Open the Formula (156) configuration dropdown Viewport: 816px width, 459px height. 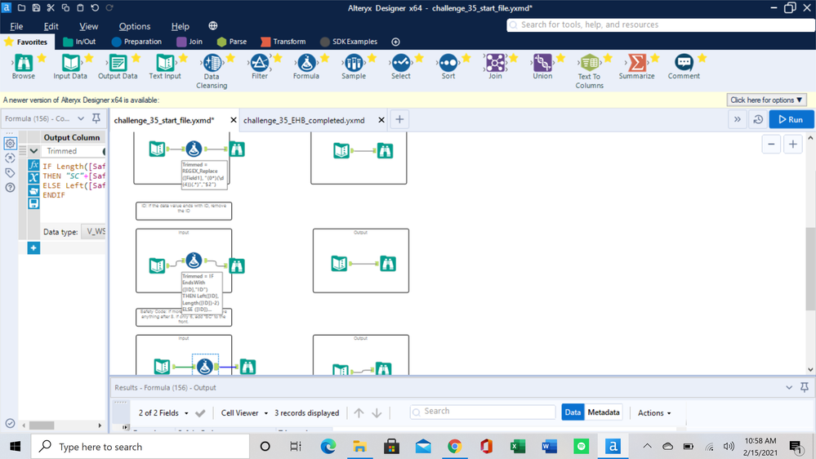click(81, 118)
